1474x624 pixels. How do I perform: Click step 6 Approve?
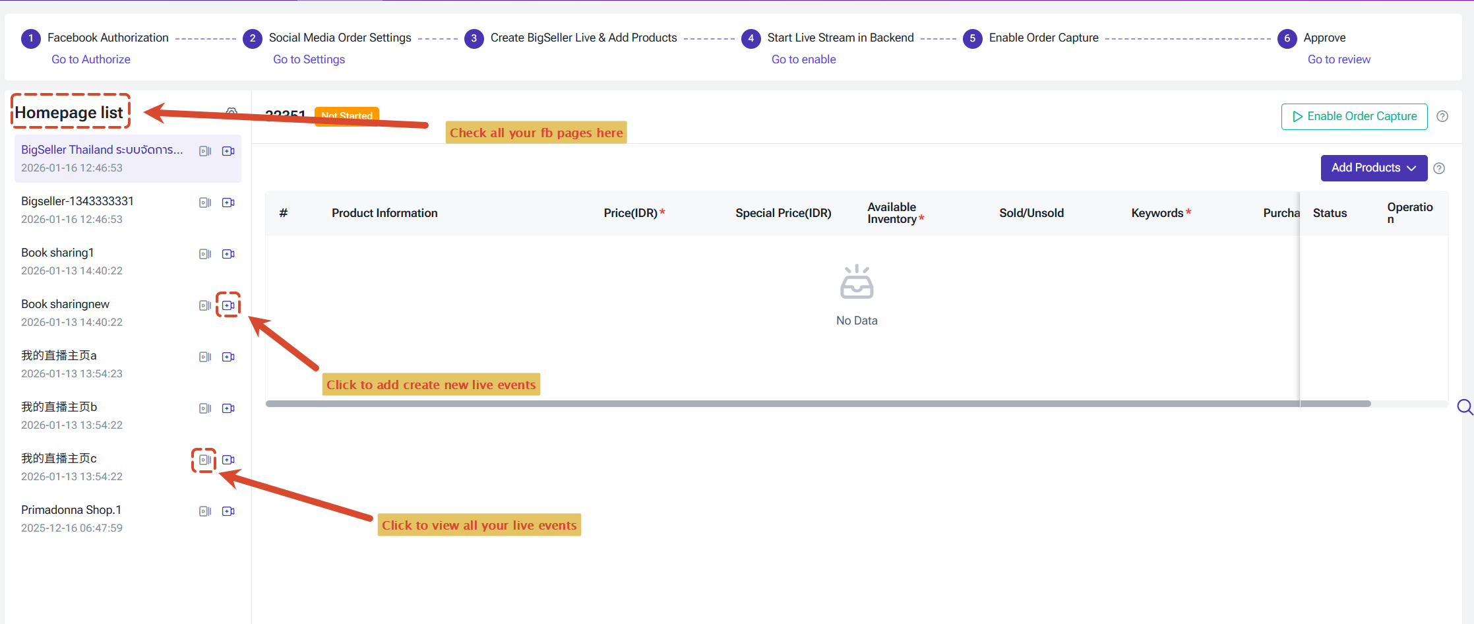coord(1312,38)
